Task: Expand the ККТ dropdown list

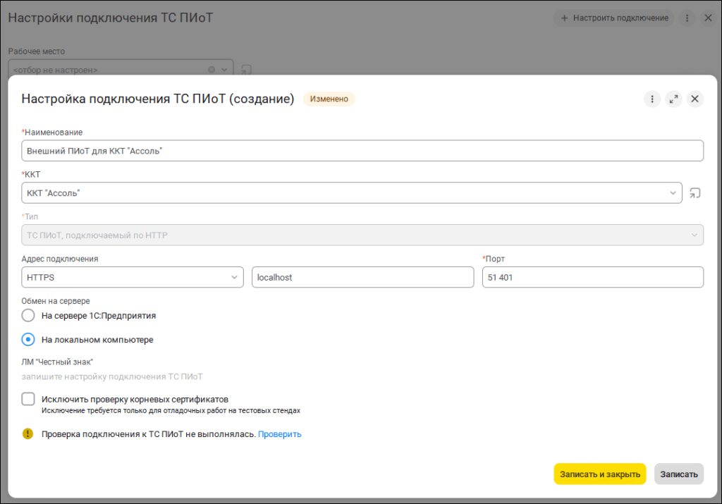Action: [673, 193]
